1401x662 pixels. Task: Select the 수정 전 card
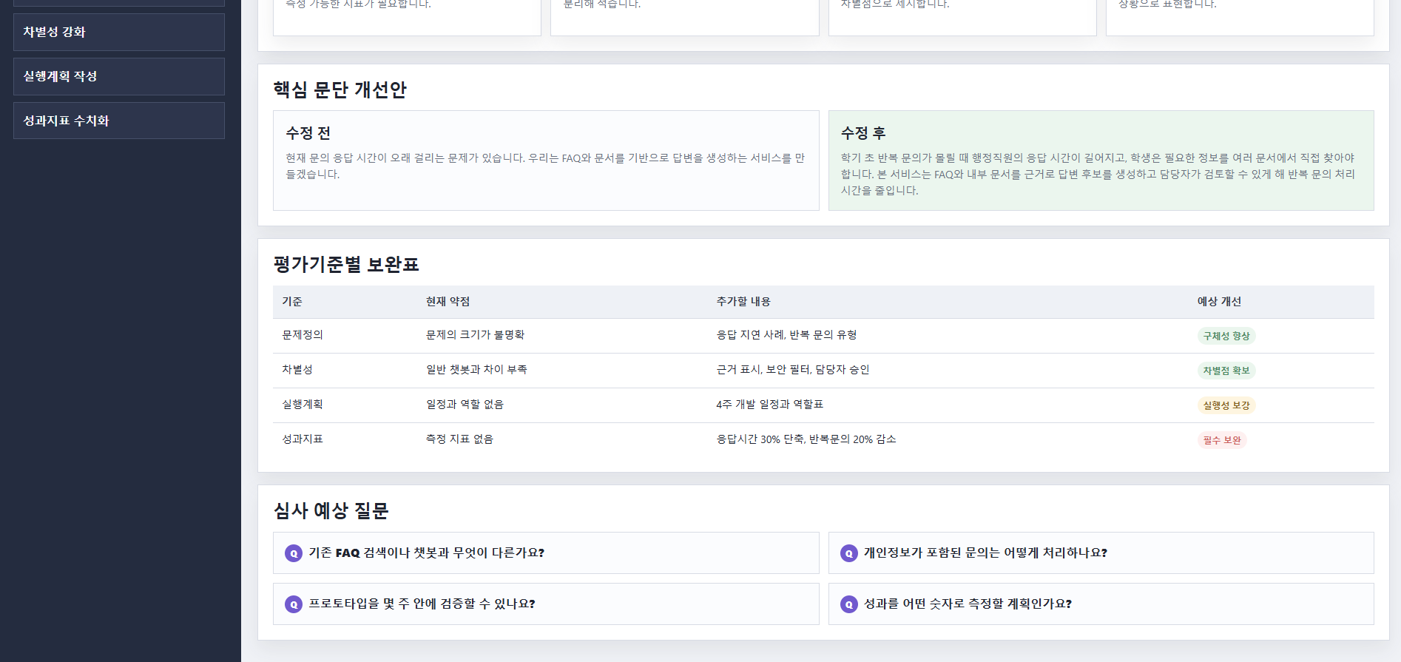click(546, 161)
